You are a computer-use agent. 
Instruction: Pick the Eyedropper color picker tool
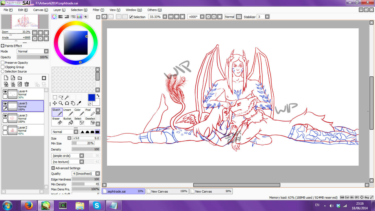(x=79, y=103)
